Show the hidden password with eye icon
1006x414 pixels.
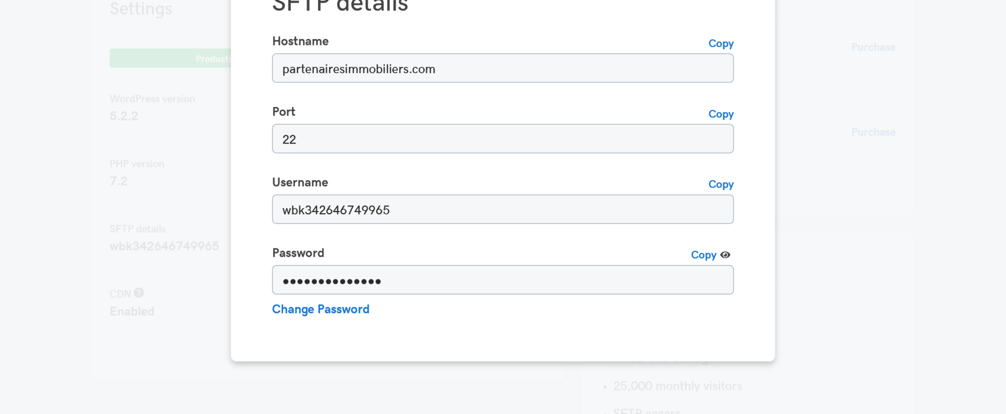(725, 255)
